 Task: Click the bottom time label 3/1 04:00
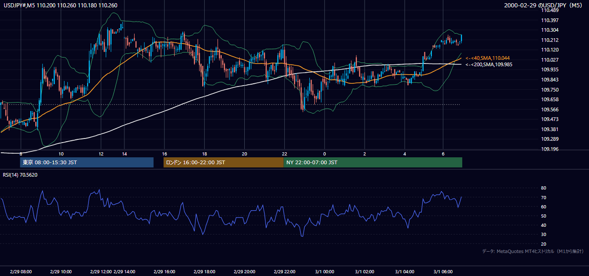pyautogui.click(x=405, y=272)
